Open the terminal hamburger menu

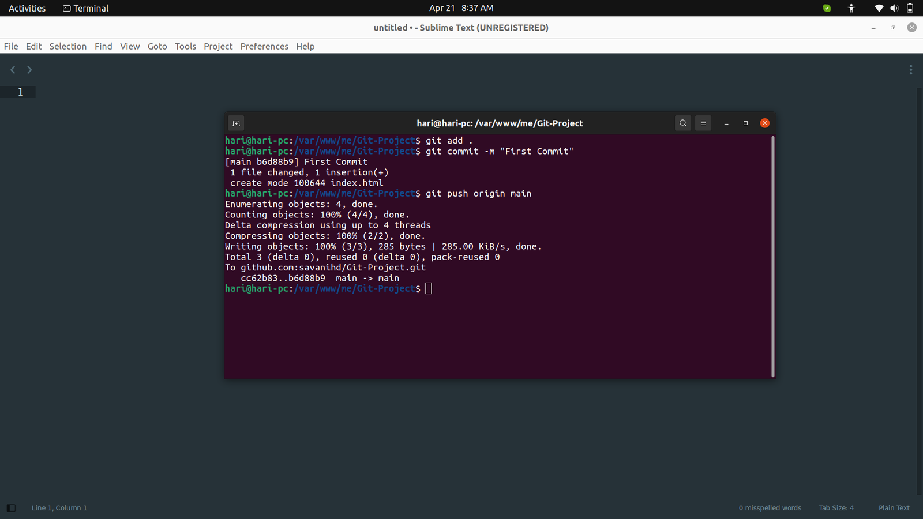tap(703, 123)
